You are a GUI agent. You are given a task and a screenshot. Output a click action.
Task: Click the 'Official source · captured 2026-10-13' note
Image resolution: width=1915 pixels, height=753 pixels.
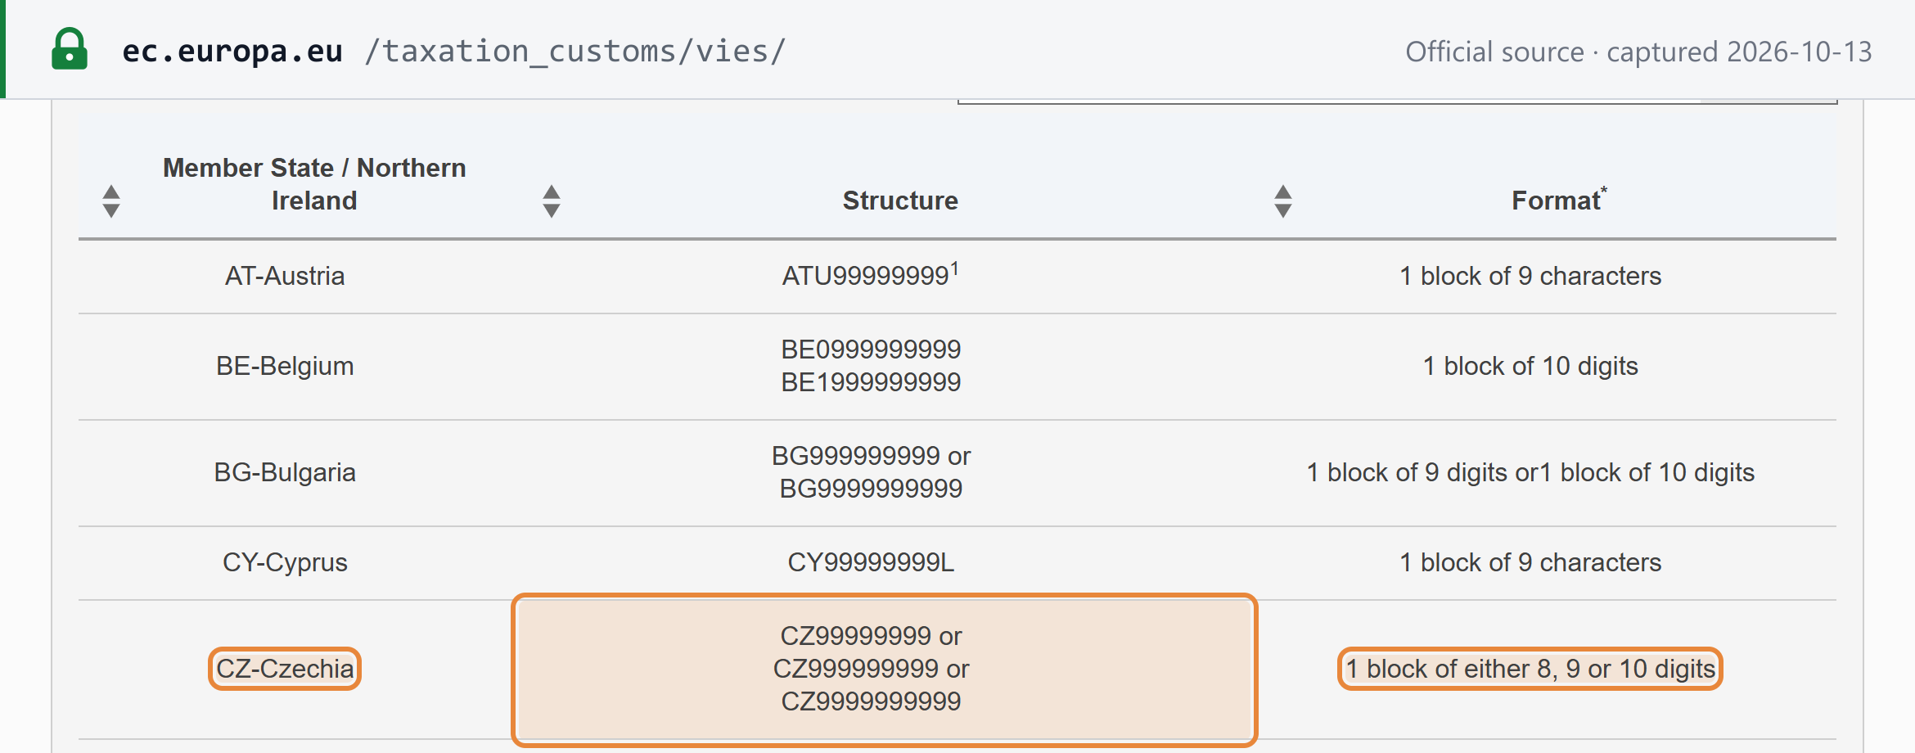[x=1638, y=52]
